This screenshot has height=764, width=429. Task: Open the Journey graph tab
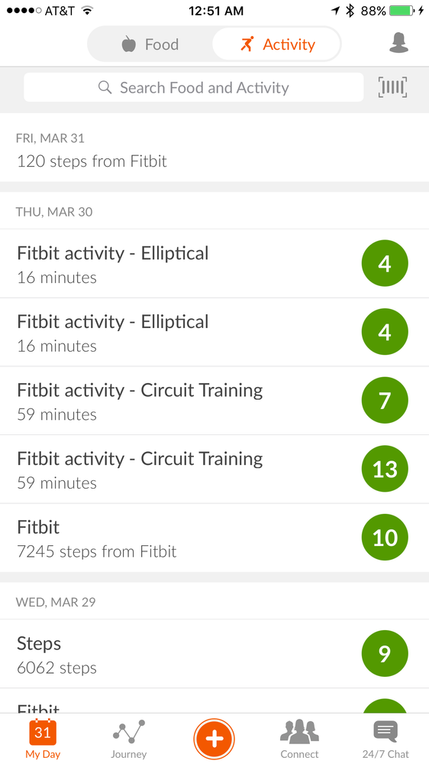pyautogui.click(x=129, y=739)
